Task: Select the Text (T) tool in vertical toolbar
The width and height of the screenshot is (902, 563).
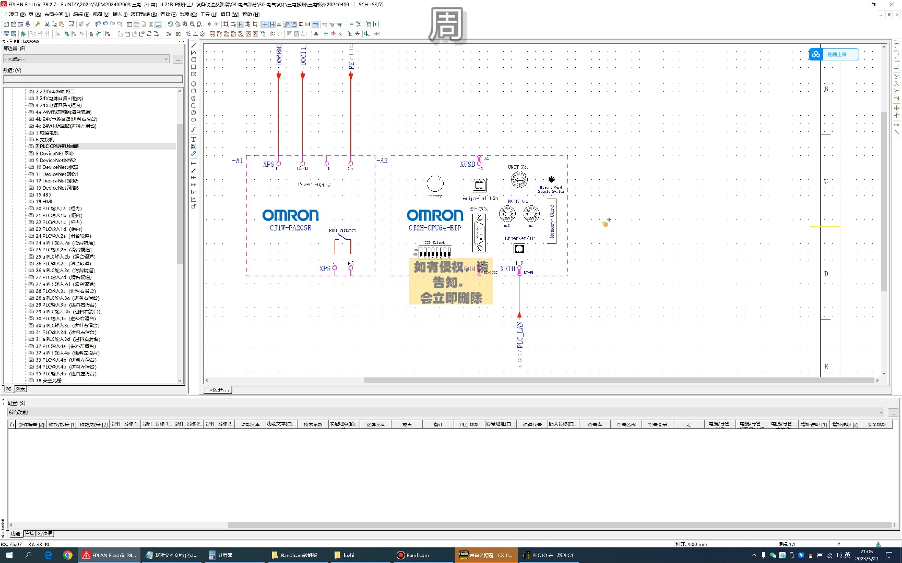Action: 193,139
